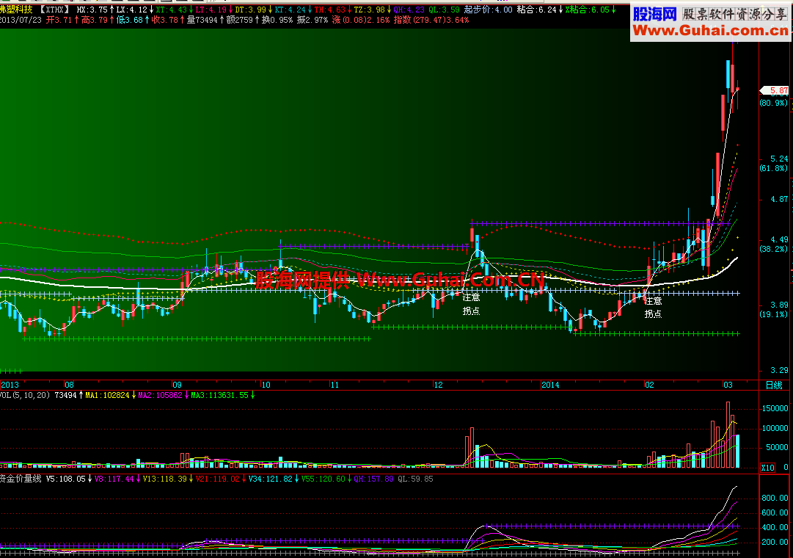Click the 注意拐点 annotation near February 2014
The image size is (793, 558).
pos(653,308)
